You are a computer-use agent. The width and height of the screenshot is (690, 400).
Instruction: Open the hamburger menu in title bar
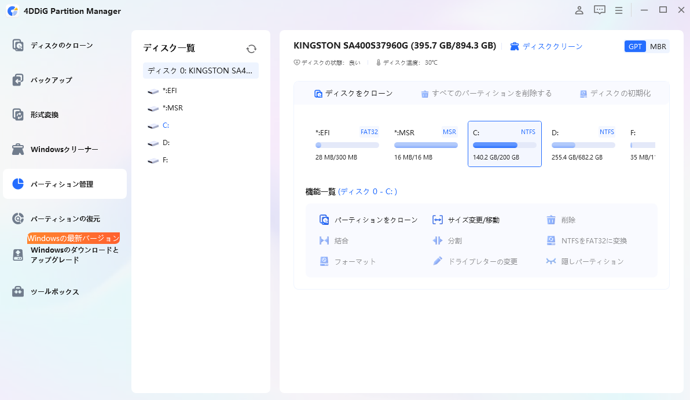[619, 10]
